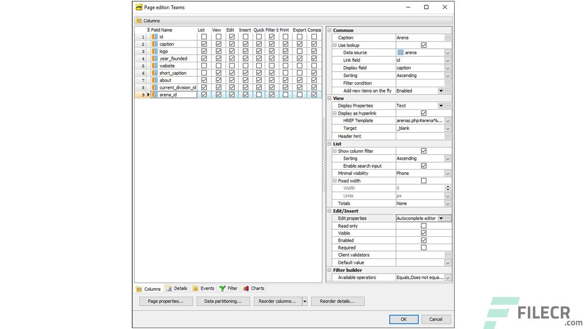This screenshot has width=586, height=329.
Task: Disable Show column filter under List
Action: coord(423,151)
